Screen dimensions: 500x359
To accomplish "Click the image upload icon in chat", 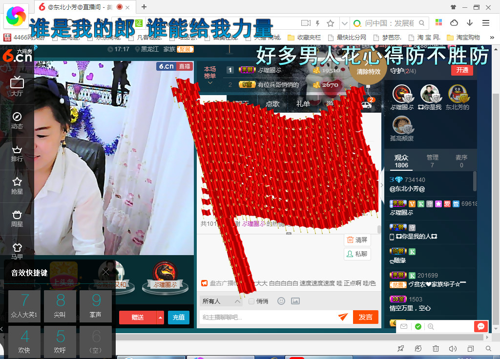I will [x=295, y=301].
